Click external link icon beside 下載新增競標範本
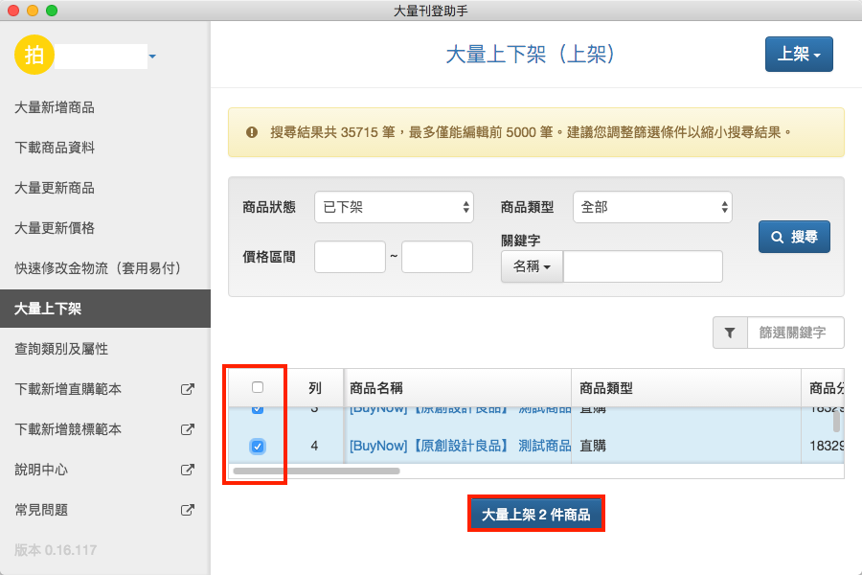The height and width of the screenshot is (575, 862). [188, 429]
